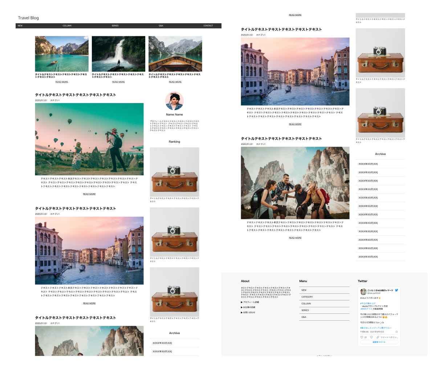
Task: Select SERIES in the footer Menu list
Action: (x=325, y=310)
